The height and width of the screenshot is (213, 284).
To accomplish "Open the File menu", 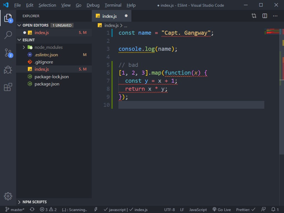I will click(17, 5).
